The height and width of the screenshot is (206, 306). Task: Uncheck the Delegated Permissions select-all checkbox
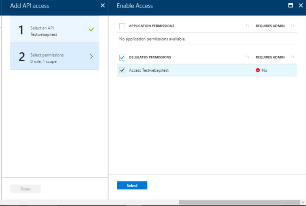pyautogui.click(x=122, y=58)
